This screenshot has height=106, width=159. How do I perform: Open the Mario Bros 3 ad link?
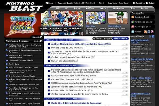click(x=90, y=3)
